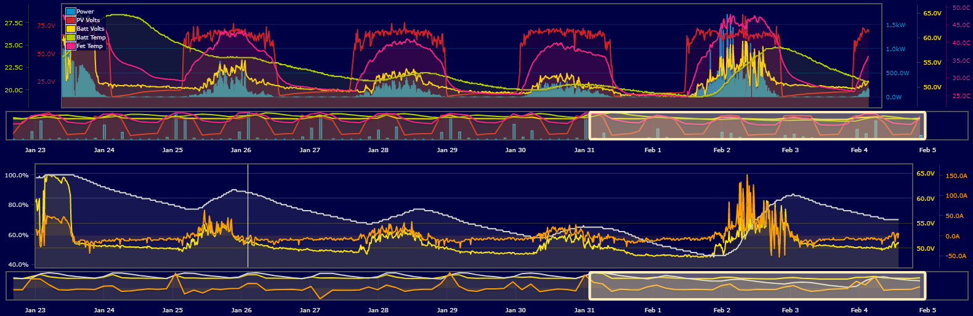Click the 75.0V label on PV volts axis

click(x=46, y=26)
